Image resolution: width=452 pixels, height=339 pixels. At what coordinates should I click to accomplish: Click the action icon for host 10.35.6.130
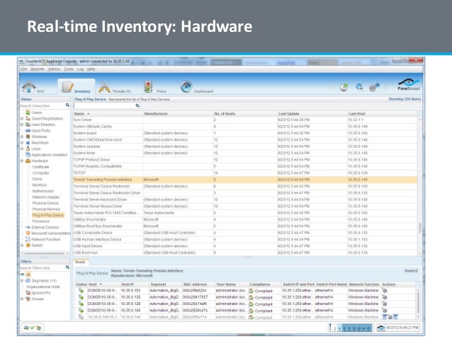(385, 297)
